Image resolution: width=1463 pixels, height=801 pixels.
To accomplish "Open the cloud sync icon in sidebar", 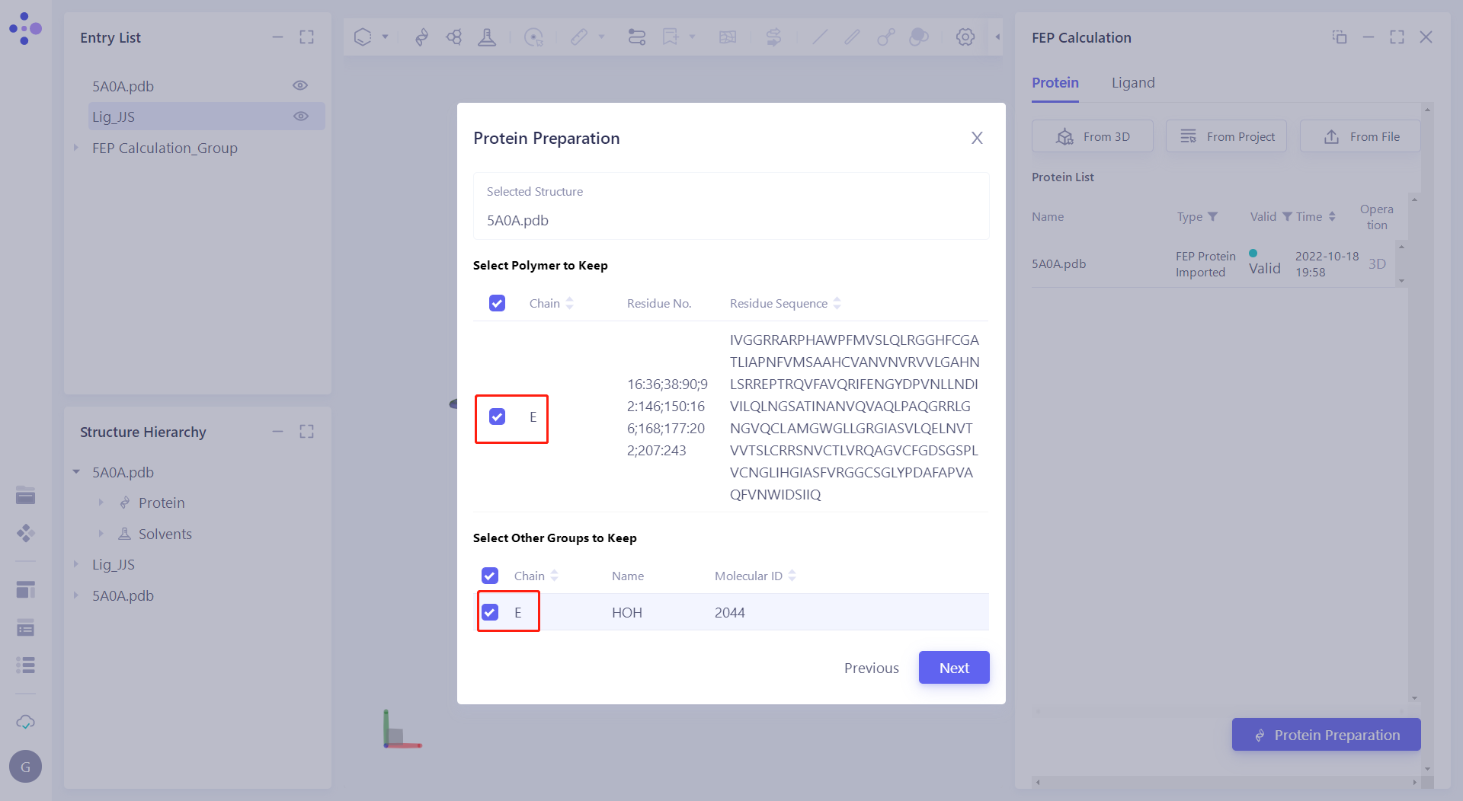I will [x=25, y=722].
